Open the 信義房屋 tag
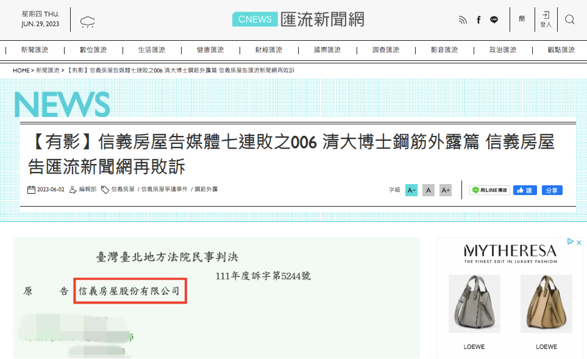The height and width of the screenshot is (359, 587). [123, 190]
